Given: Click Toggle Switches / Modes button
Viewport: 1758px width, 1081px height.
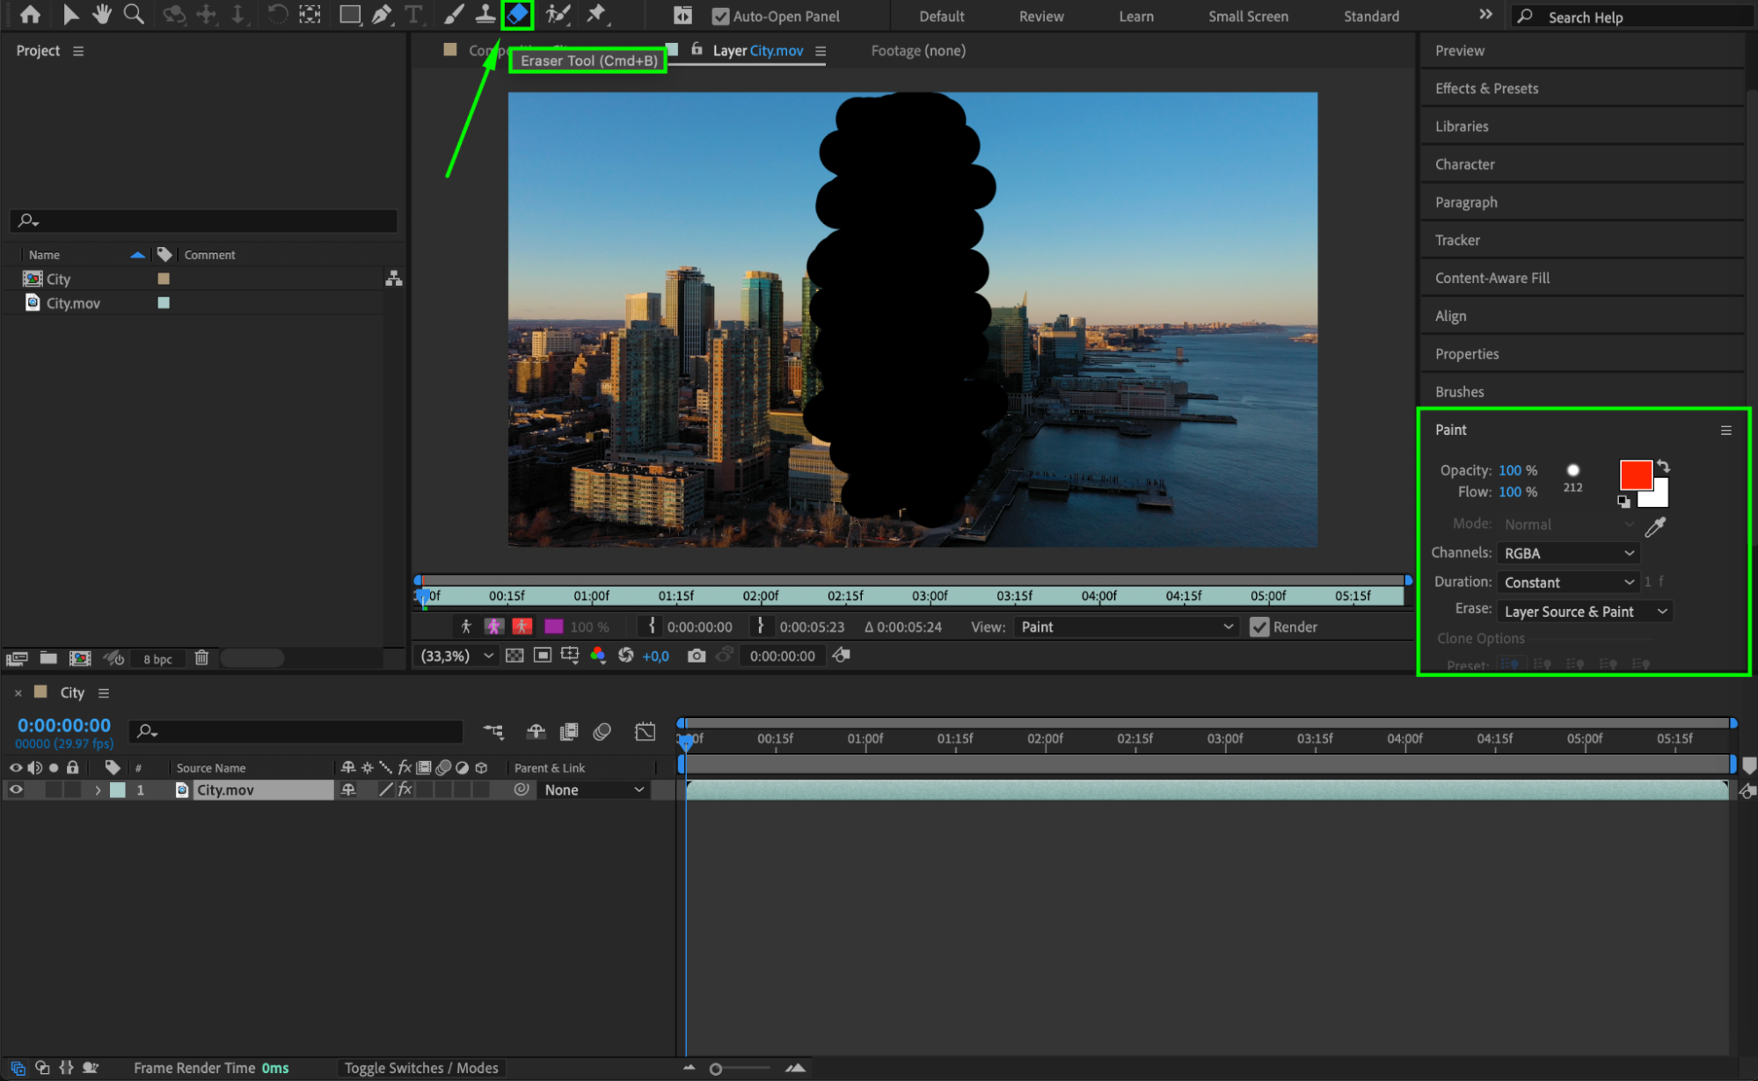Looking at the screenshot, I should click(x=421, y=1067).
